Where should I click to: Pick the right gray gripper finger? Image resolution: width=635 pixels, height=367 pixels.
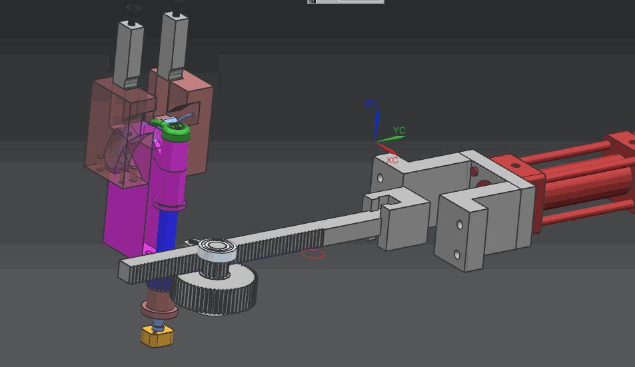tap(174, 45)
